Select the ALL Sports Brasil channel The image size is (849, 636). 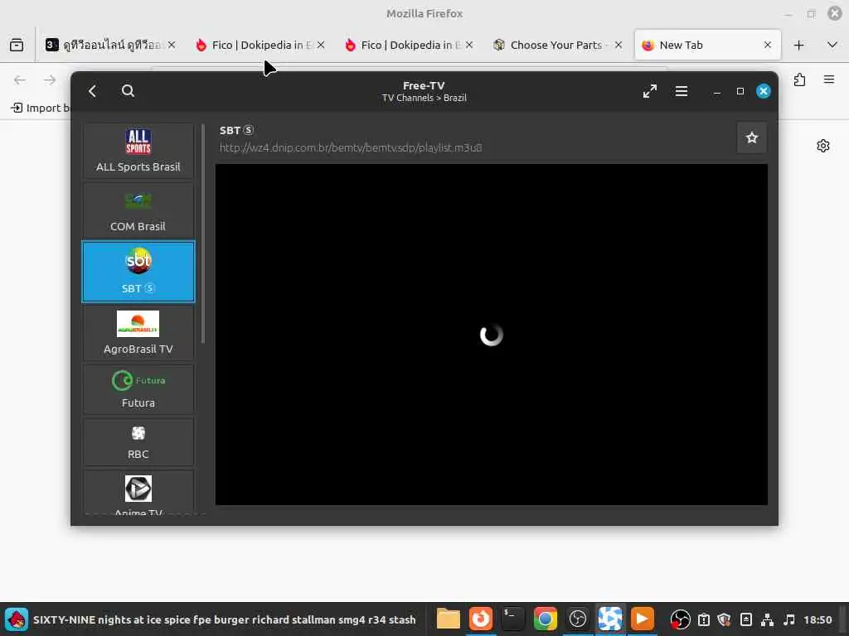[138, 151]
